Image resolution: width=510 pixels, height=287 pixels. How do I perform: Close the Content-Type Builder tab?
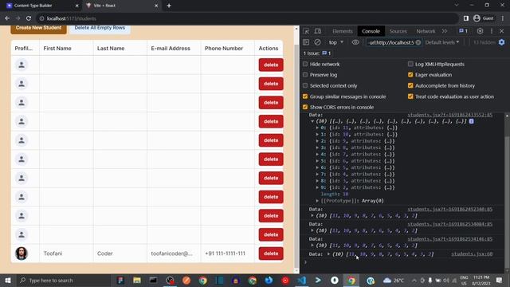(x=76, y=6)
